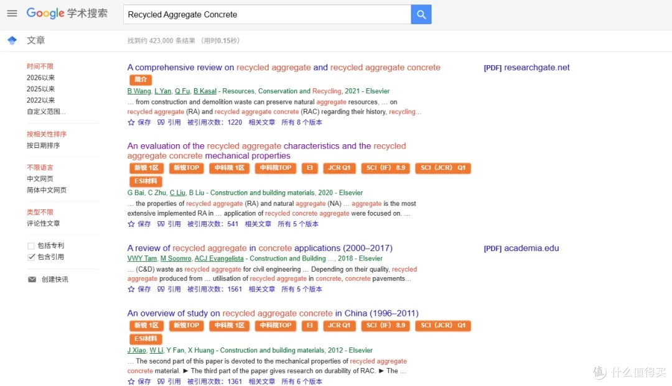
Task: Click the search box containing Recycled Aggregate Concrete
Action: (x=267, y=14)
